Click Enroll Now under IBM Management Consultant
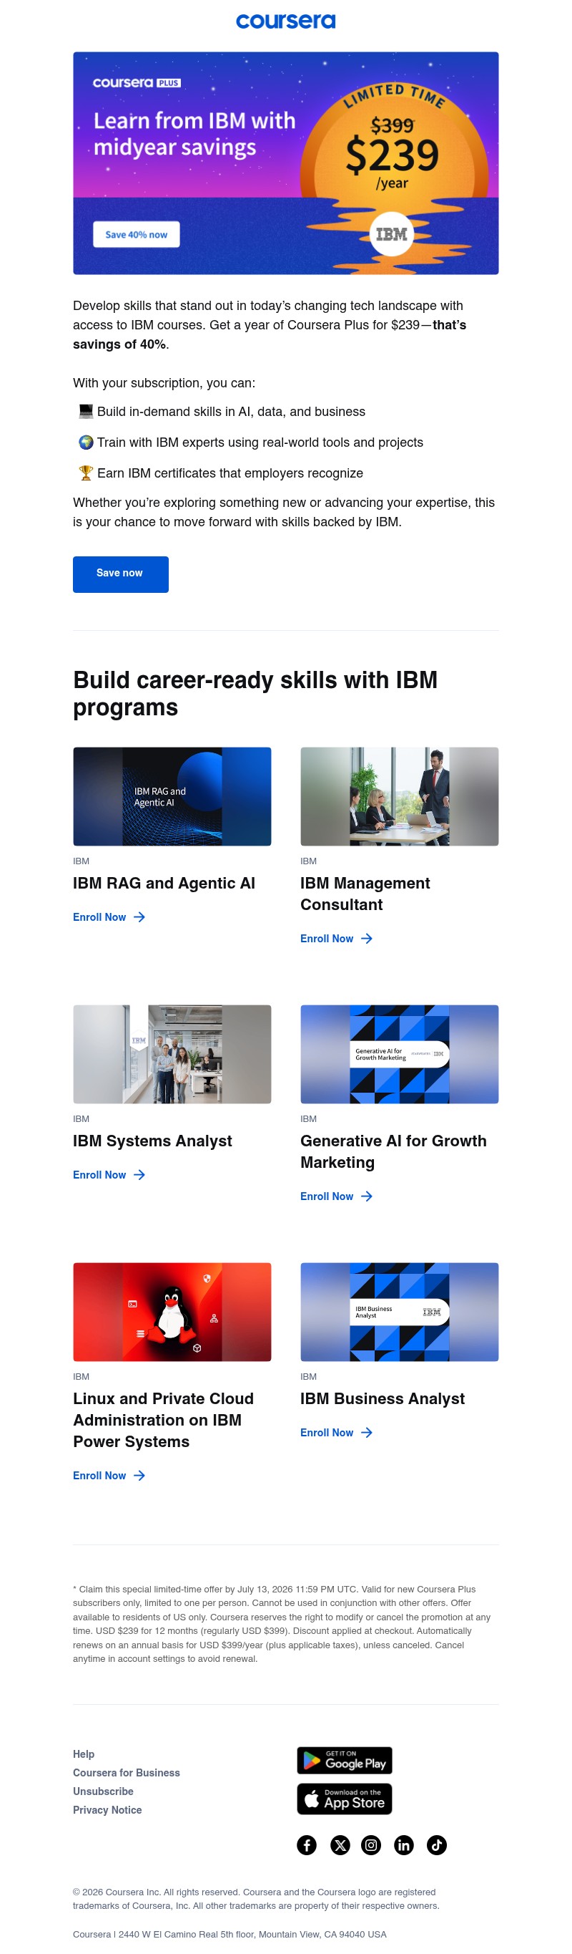572x1954 pixels. coord(327,938)
